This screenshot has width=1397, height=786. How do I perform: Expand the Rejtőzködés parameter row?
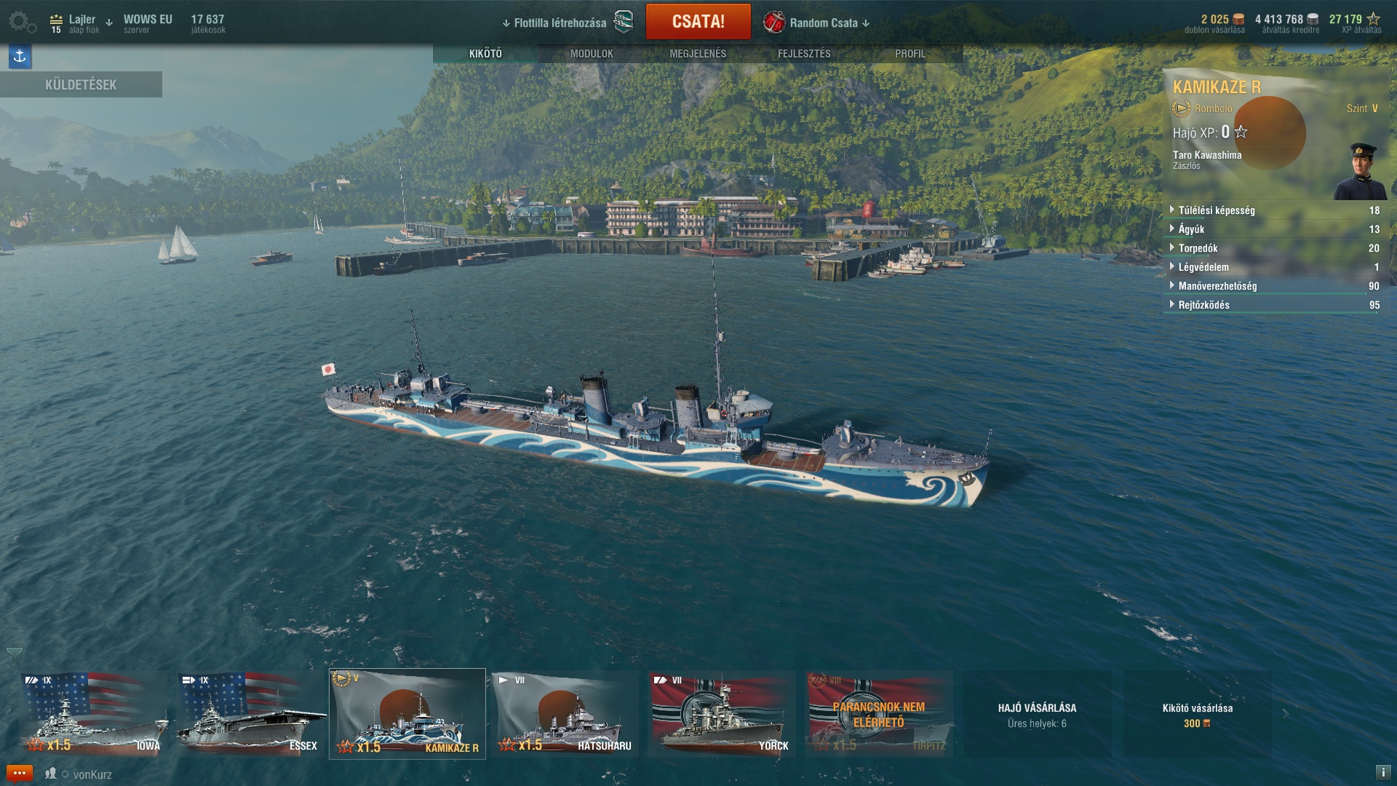[1275, 305]
